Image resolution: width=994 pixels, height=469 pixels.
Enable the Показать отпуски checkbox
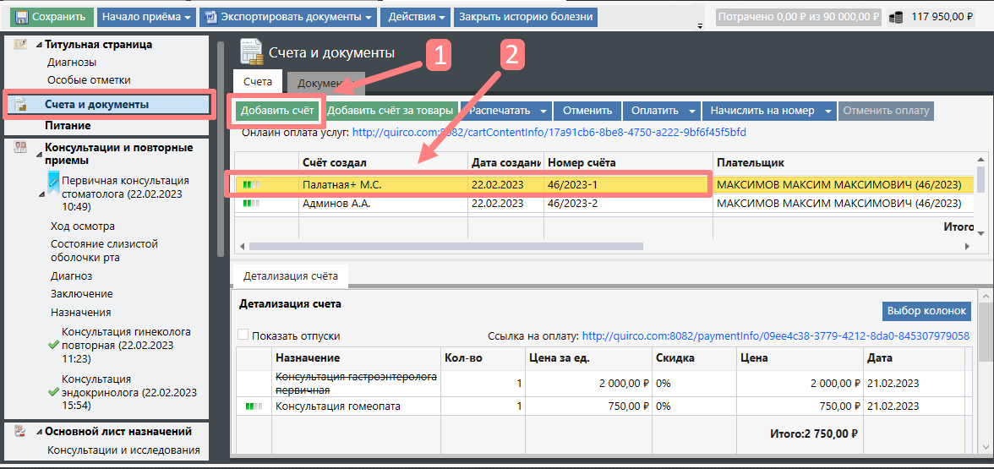tap(244, 335)
